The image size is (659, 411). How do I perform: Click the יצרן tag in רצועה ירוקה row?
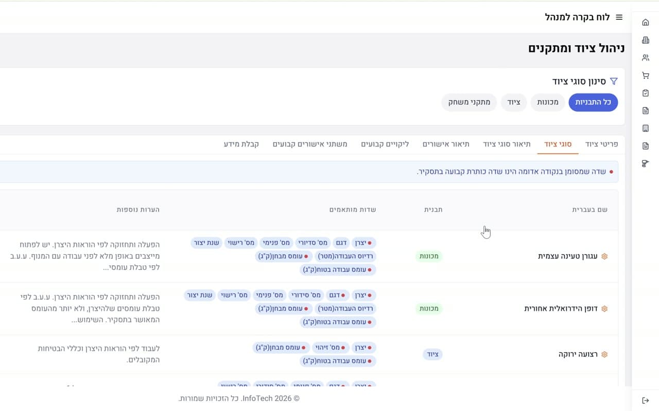[x=364, y=348]
